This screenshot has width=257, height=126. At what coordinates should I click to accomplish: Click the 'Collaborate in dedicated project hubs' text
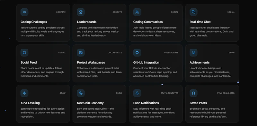click(99, 72)
